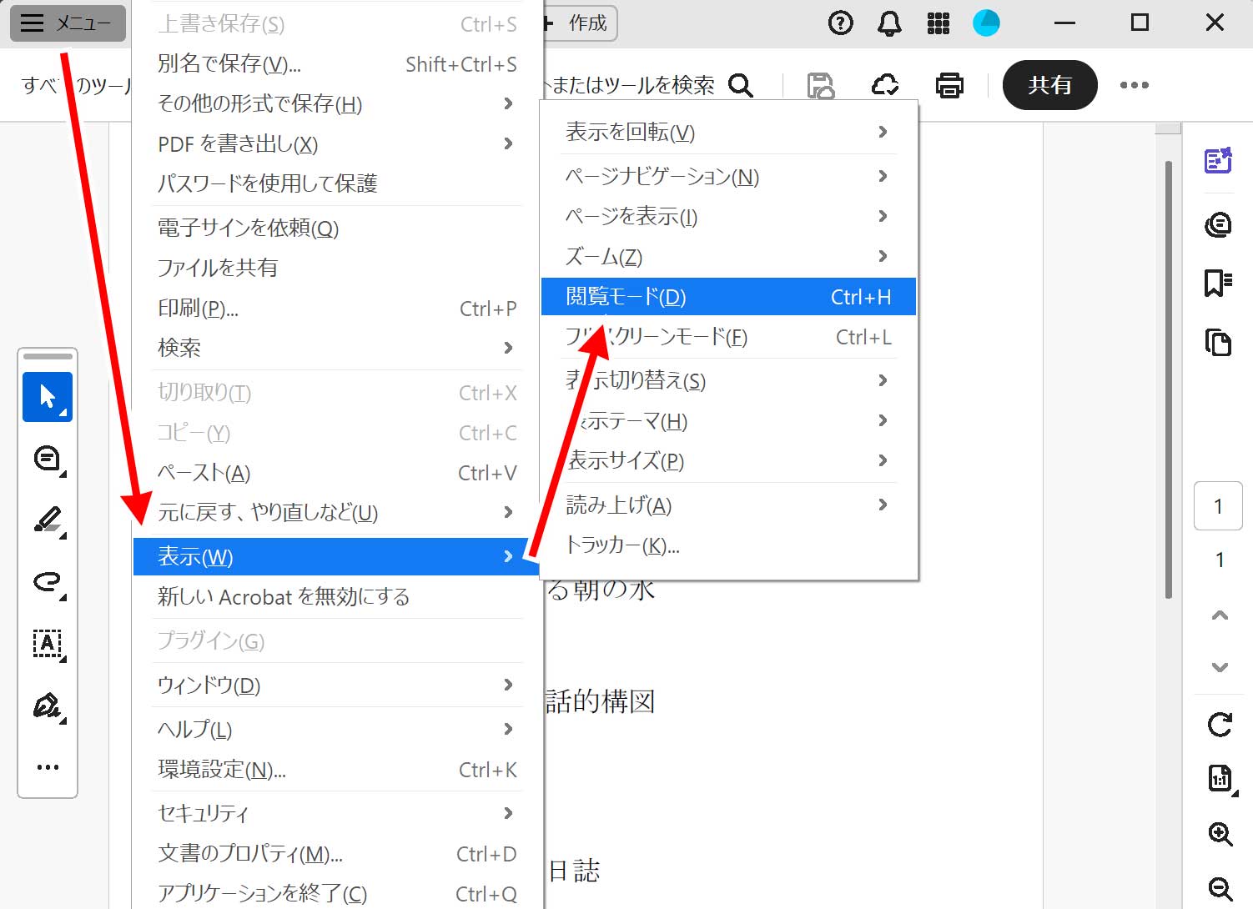The width and height of the screenshot is (1253, 909).
Task: Click the 共有 share button
Action: (1049, 85)
